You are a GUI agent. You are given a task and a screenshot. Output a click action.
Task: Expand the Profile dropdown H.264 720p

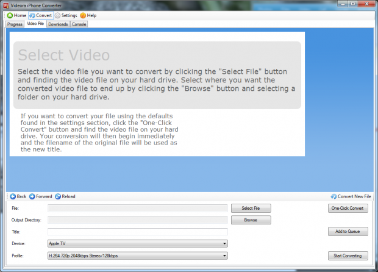pos(138,256)
